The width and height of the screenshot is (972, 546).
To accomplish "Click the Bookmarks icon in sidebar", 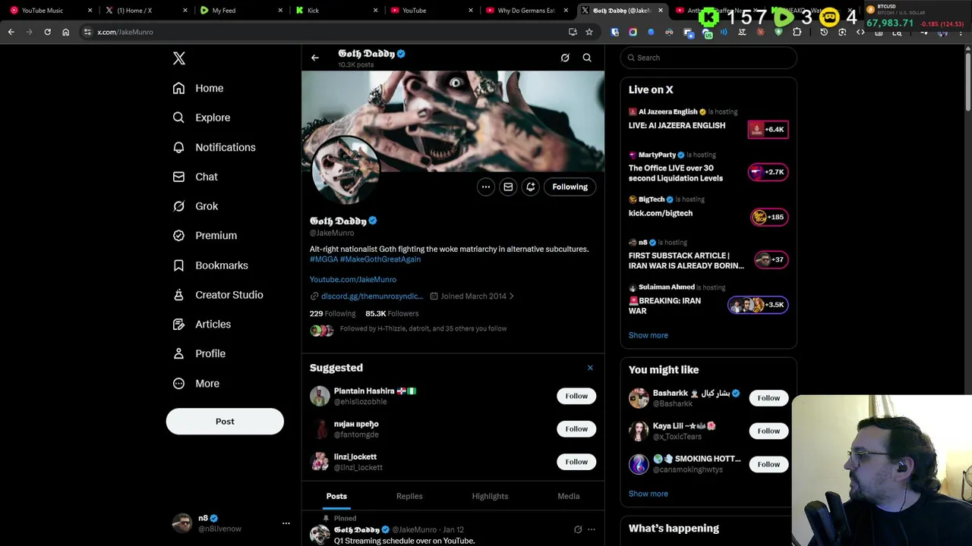I will [x=178, y=265].
